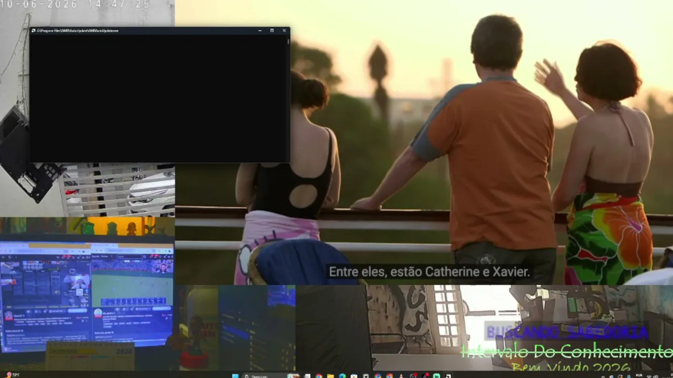Image resolution: width=673 pixels, height=378 pixels.
Task: Click the AMD icon in console title bar
Action: [33, 30]
